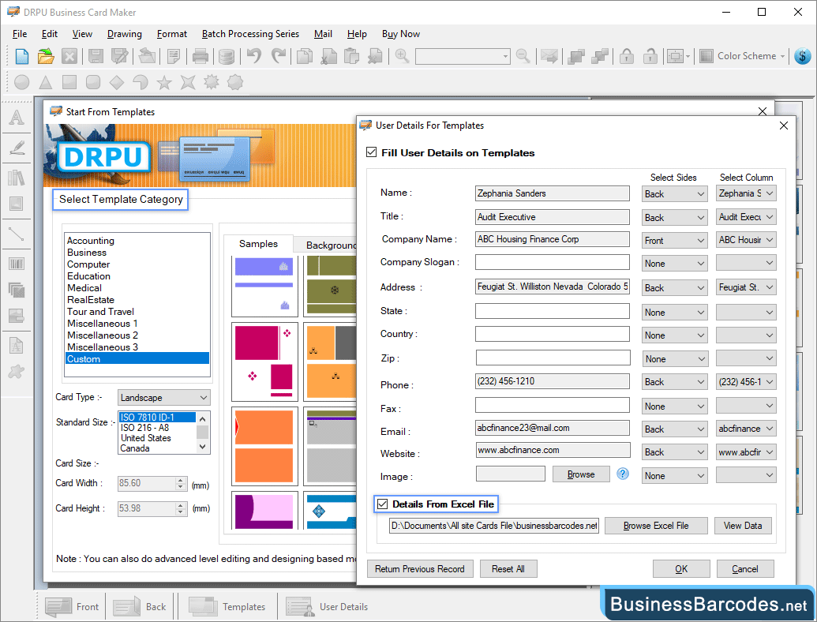Click the database cylinder toolbar icon
817x622 pixels.
pos(226,56)
